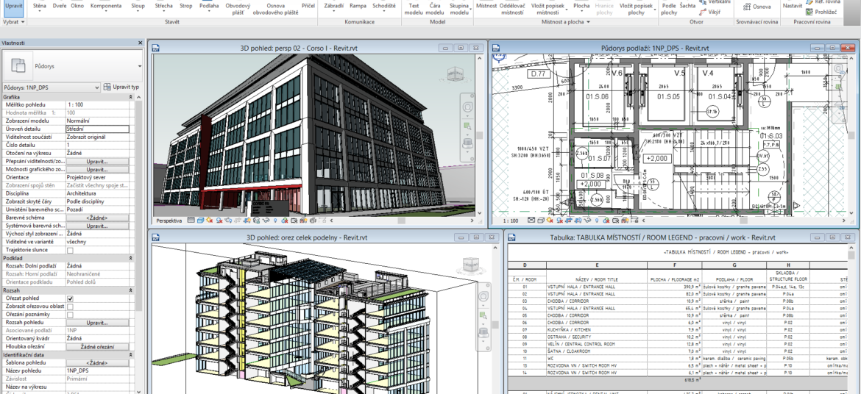861x394 pixels.
Task: Click Šablona pohledu <Žádné> button
Action: [97, 363]
